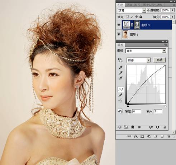Switch to the 通道 tab

129,5
